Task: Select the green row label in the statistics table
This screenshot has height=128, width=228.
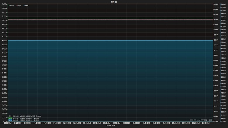Action: pyautogui.click(x=10, y=118)
